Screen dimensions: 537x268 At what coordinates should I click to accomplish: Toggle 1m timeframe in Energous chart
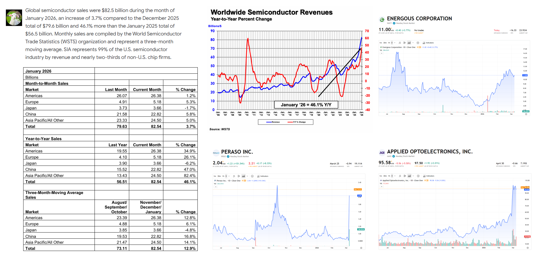click(381, 43)
